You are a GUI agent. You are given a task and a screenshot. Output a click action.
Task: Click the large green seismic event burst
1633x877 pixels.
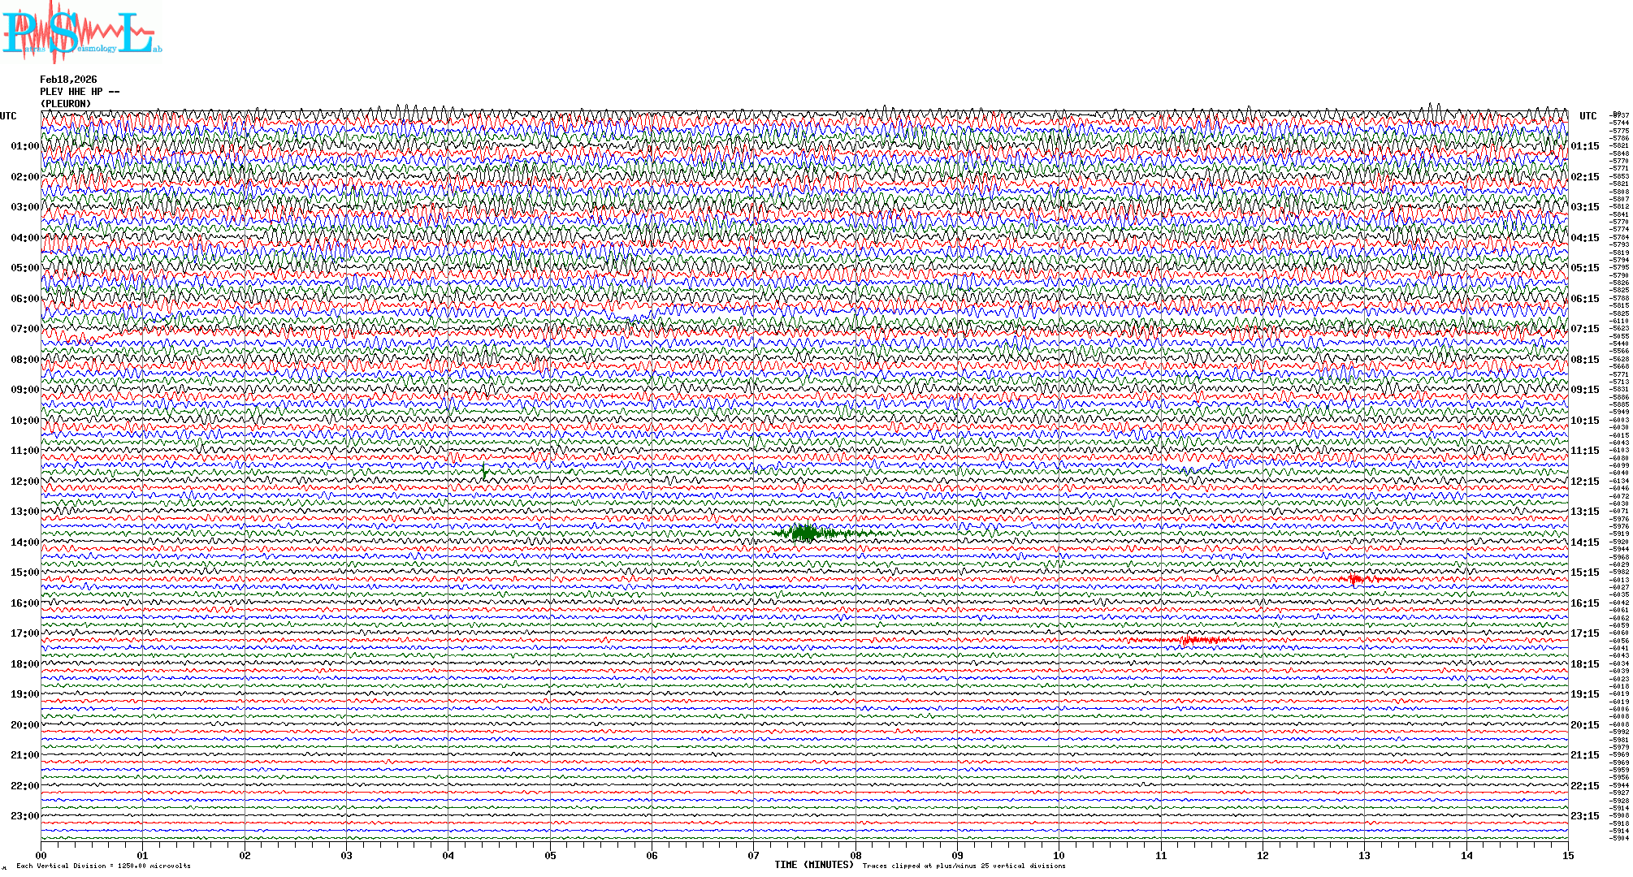coord(804,533)
